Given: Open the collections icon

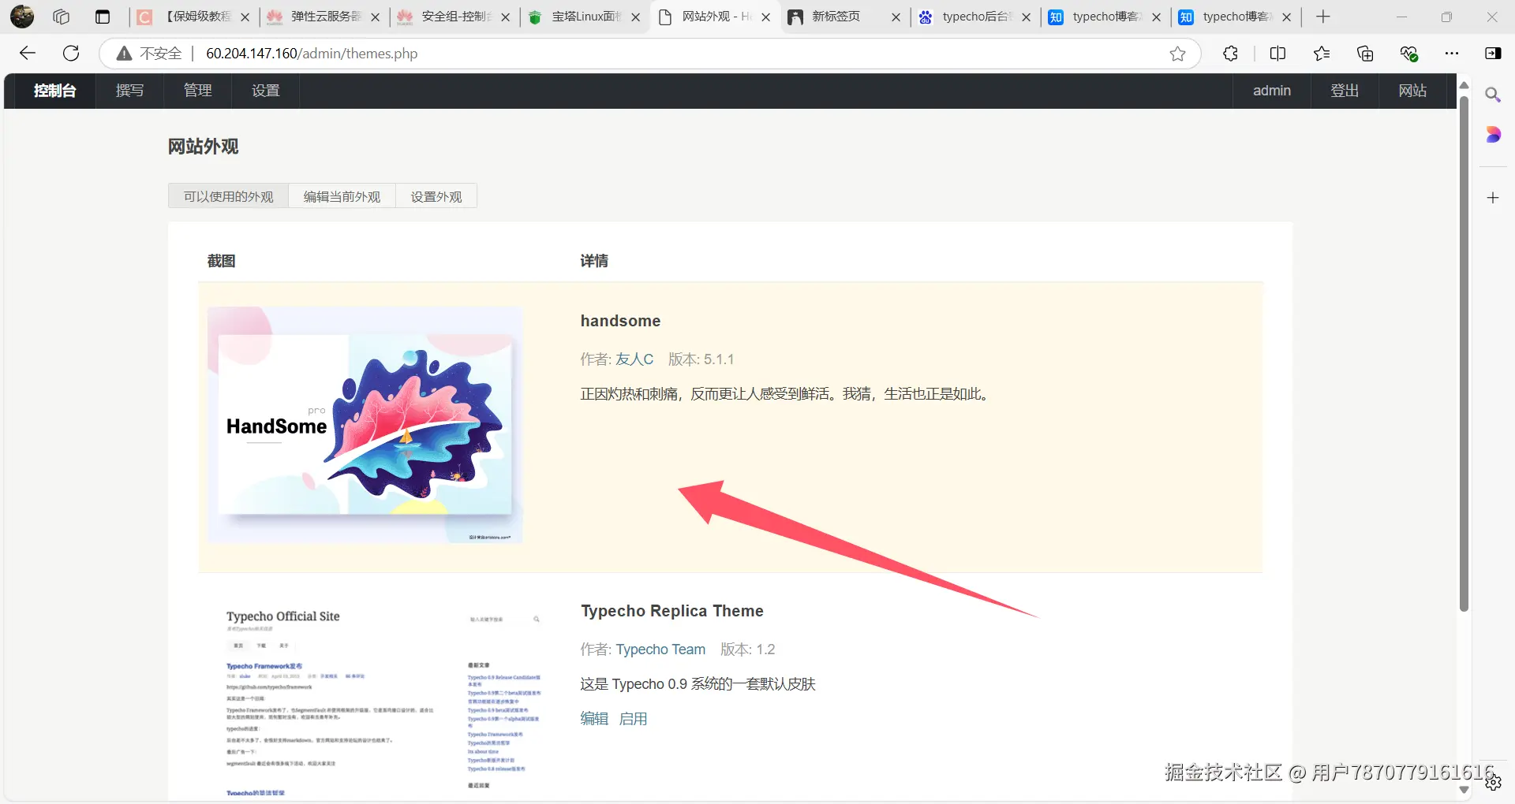Looking at the screenshot, I should [x=1365, y=54].
